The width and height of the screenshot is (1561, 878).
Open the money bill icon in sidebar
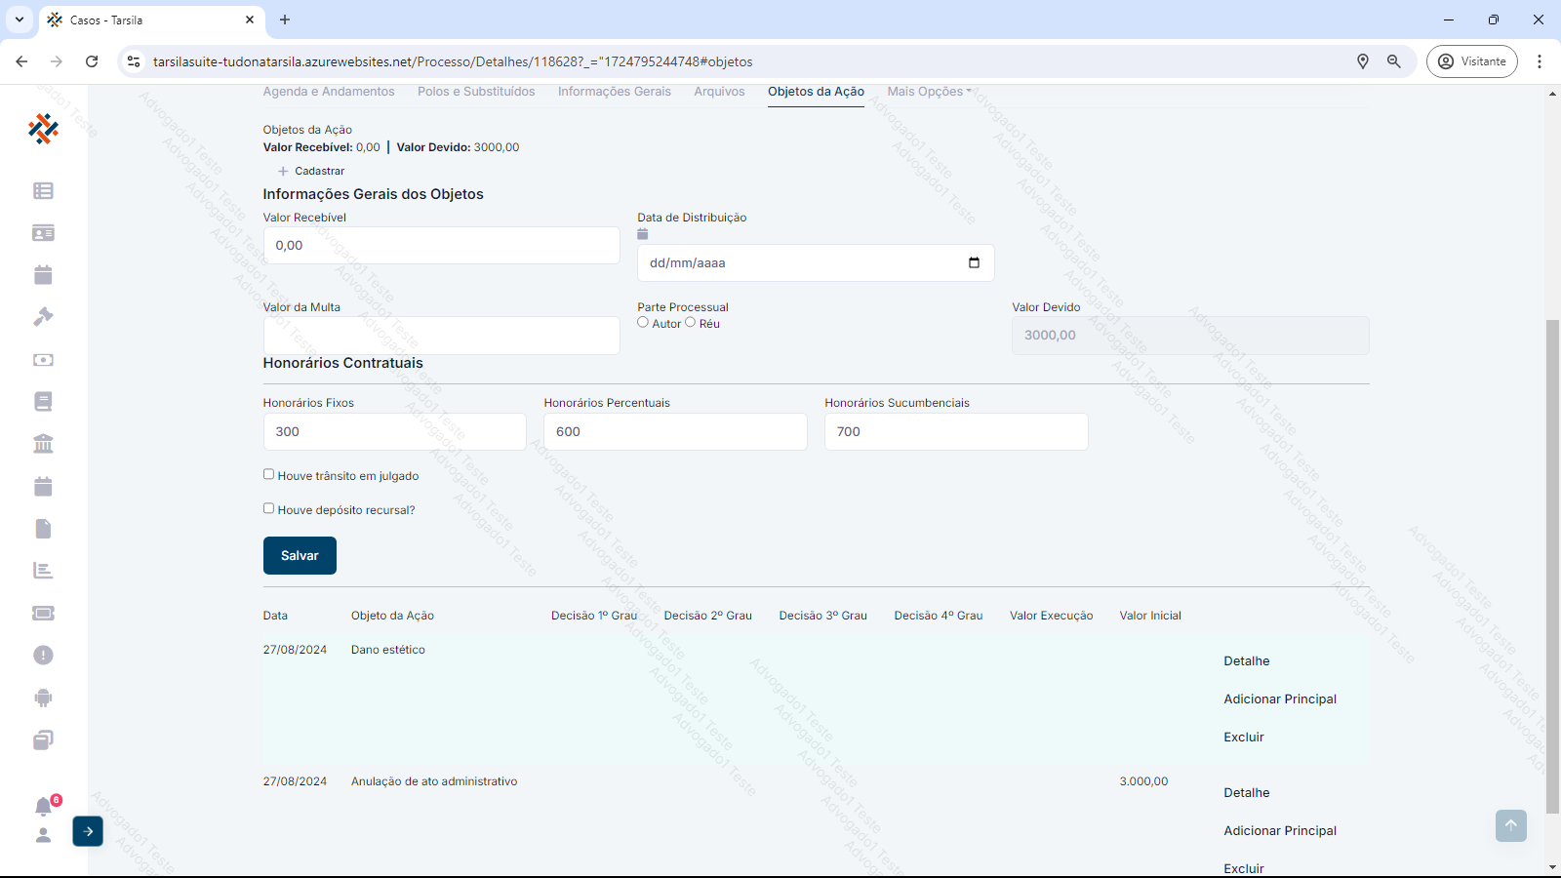coord(43,360)
